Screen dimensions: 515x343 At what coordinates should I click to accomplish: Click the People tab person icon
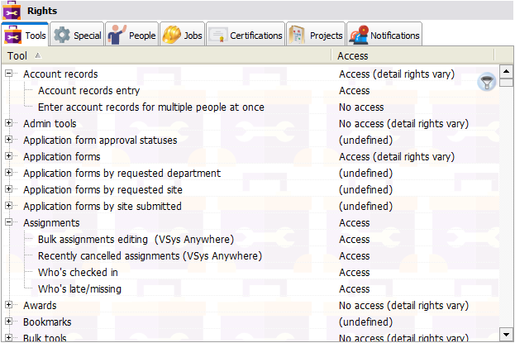point(117,36)
